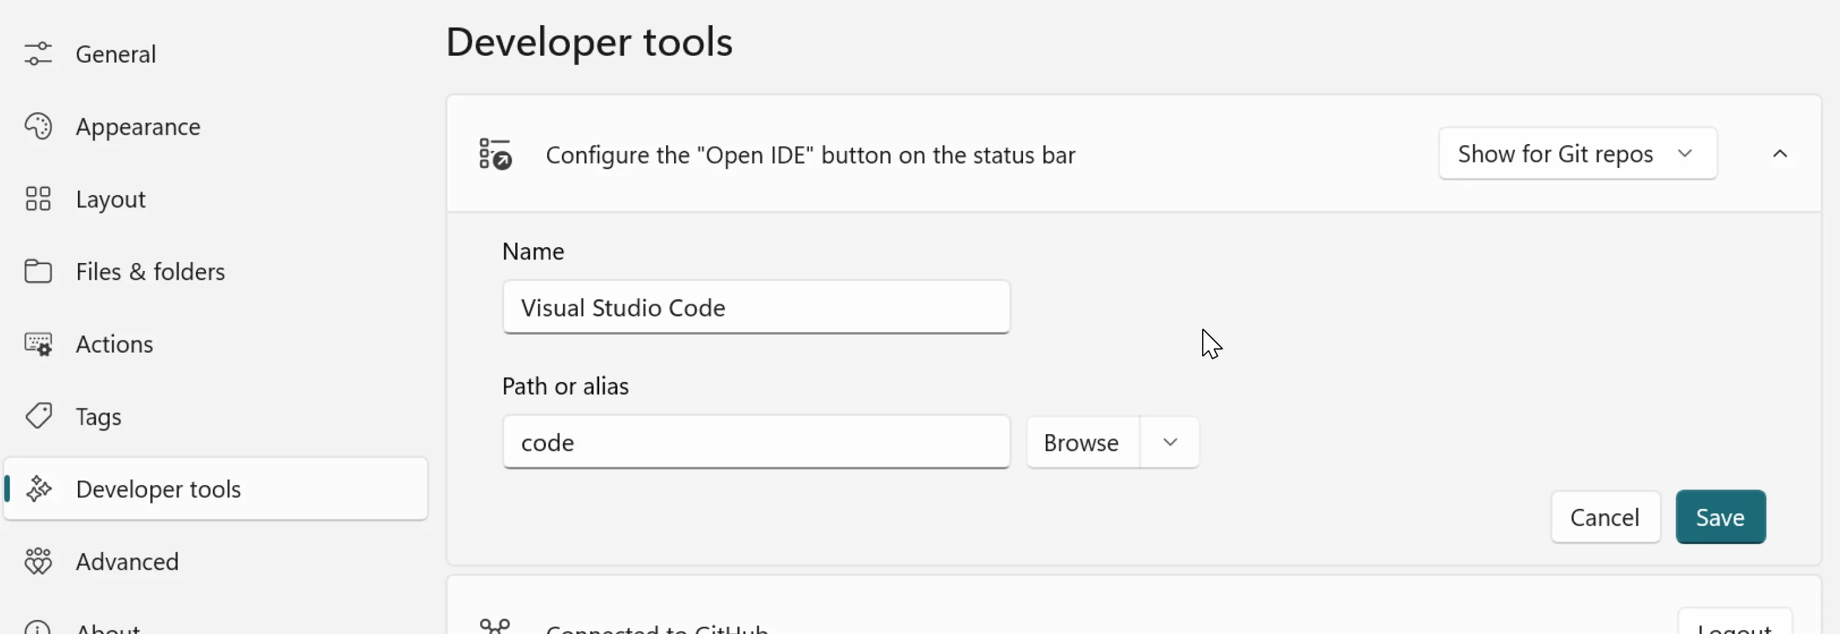
Task: Click the Tags label icon
Action: (x=38, y=416)
